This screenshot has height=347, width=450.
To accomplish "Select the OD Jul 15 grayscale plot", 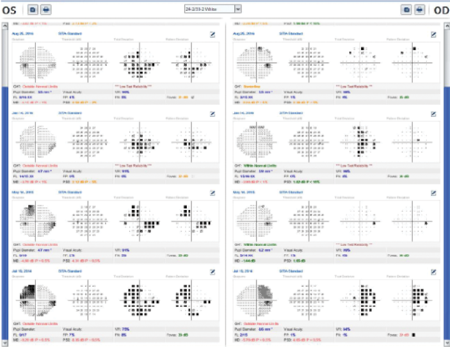I will point(257,300).
